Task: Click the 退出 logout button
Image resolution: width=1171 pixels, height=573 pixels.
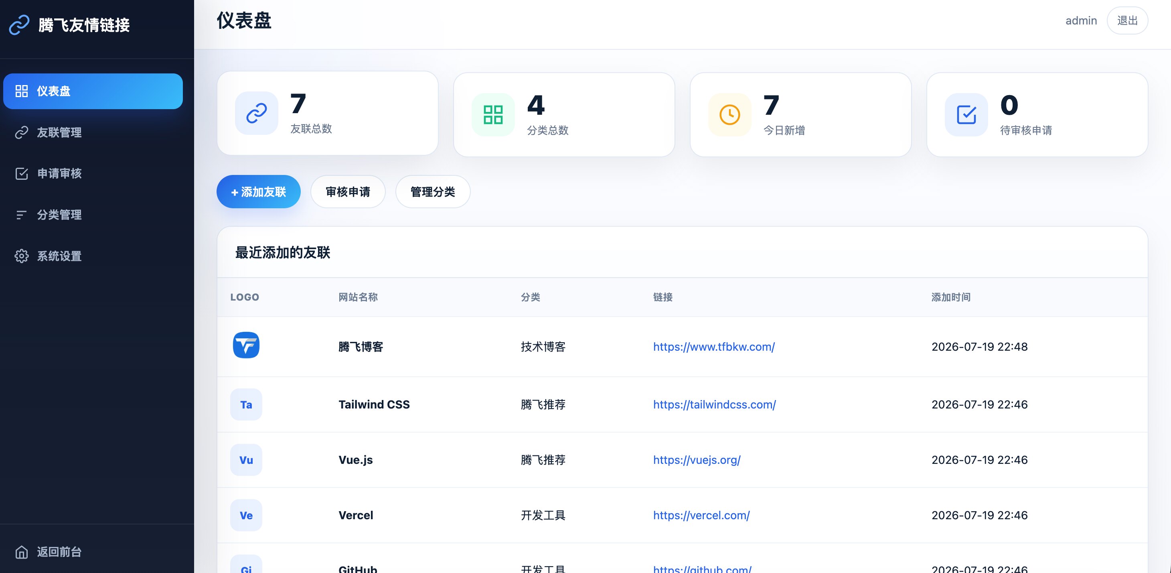Action: point(1127,20)
